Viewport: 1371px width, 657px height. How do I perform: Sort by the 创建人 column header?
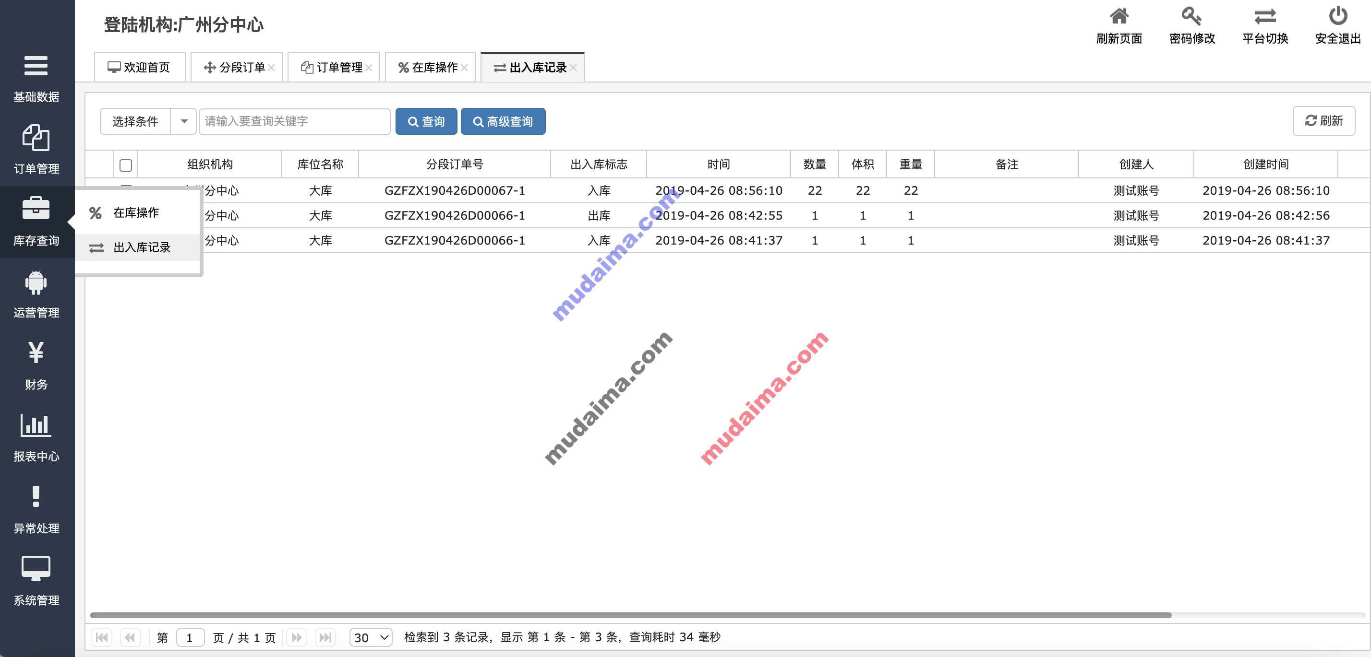[x=1136, y=164]
